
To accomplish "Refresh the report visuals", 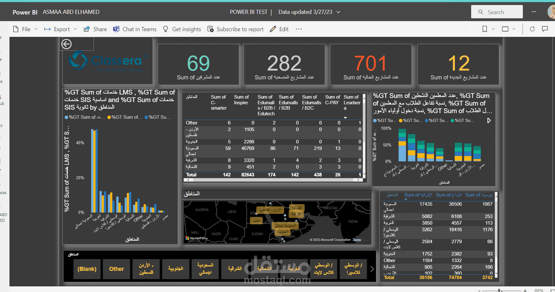I will coord(532,29).
